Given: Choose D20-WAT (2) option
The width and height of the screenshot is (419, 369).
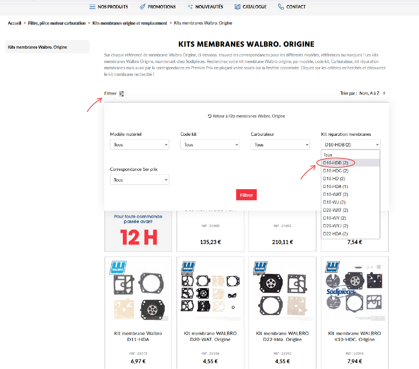Looking at the screenshot, I should 350,210.
